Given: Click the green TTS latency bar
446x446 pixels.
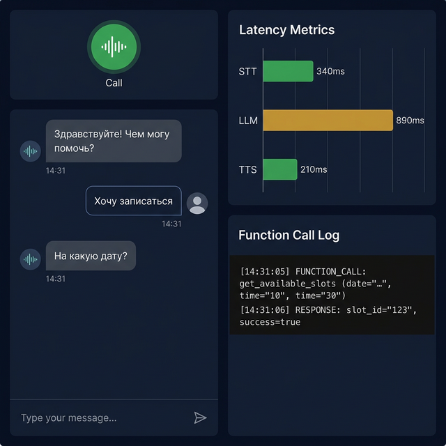Looking at the screenshot, I should tap(280, 169).
